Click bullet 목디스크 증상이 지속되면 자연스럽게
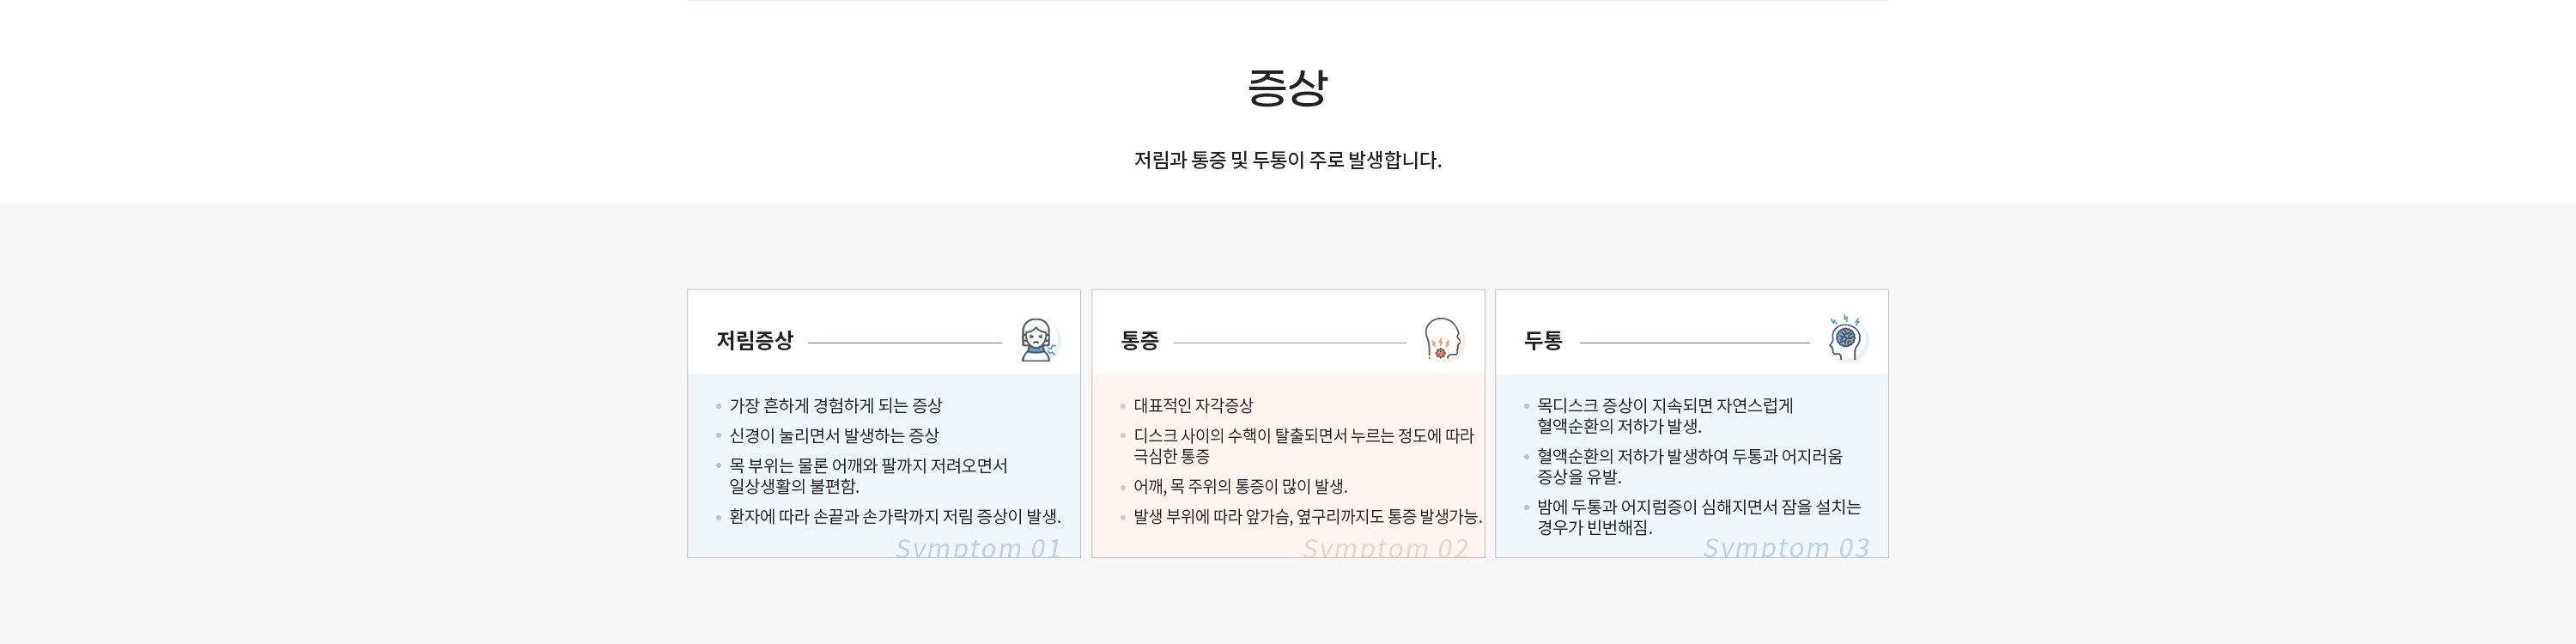 [1665, 416]
